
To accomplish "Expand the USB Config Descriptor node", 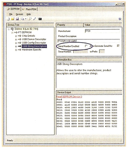I will click(16, 43).
